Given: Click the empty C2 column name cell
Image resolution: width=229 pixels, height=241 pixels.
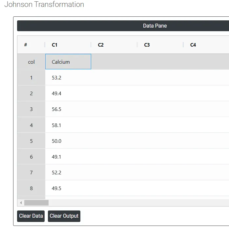Looking at the screenshot, I should tap(114, 62).
